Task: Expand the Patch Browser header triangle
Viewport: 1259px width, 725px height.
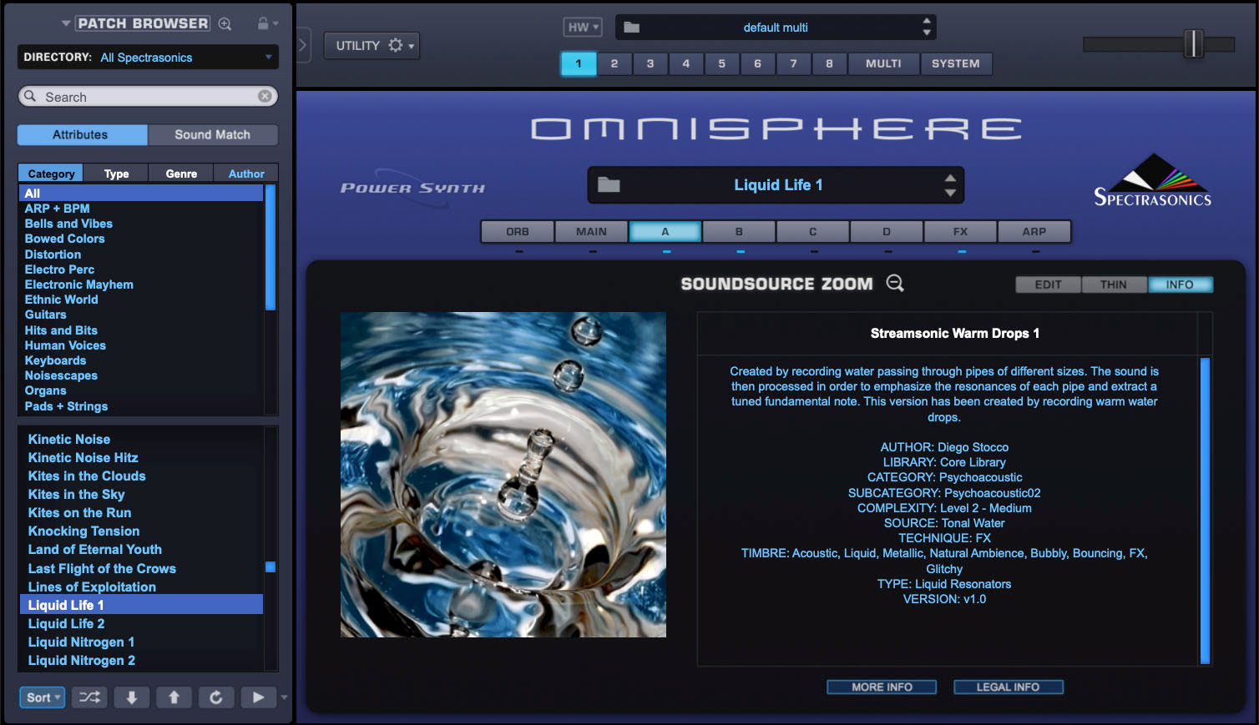Action: (x=66, y=23)
